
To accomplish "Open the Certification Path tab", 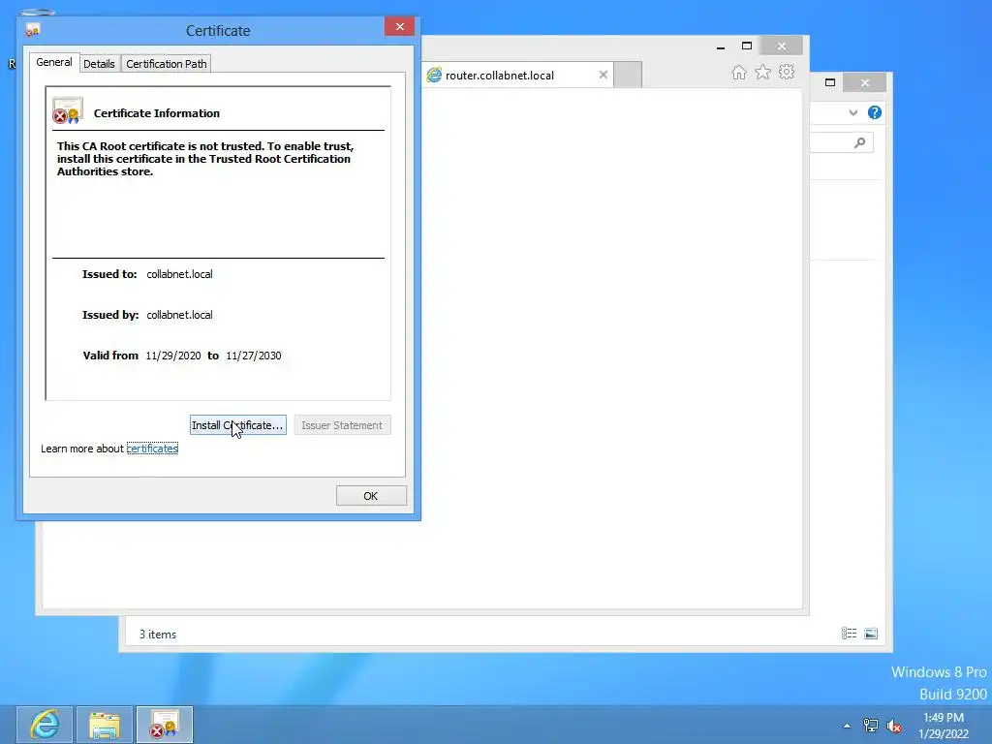I will pyautogui.click(x=167, y=64).
